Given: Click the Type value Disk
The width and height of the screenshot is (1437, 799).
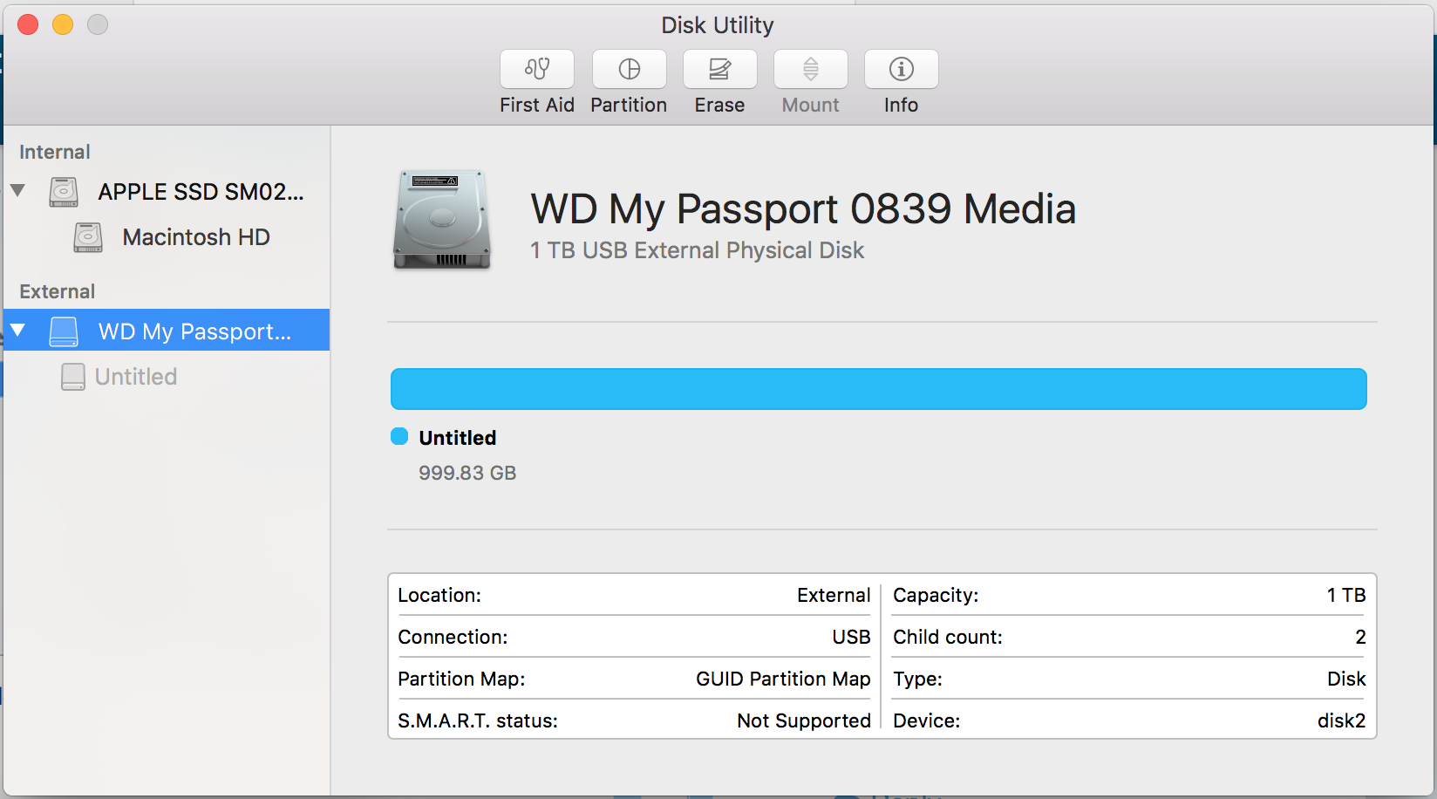Looking at the screenshot, I should click(1346, 679).
